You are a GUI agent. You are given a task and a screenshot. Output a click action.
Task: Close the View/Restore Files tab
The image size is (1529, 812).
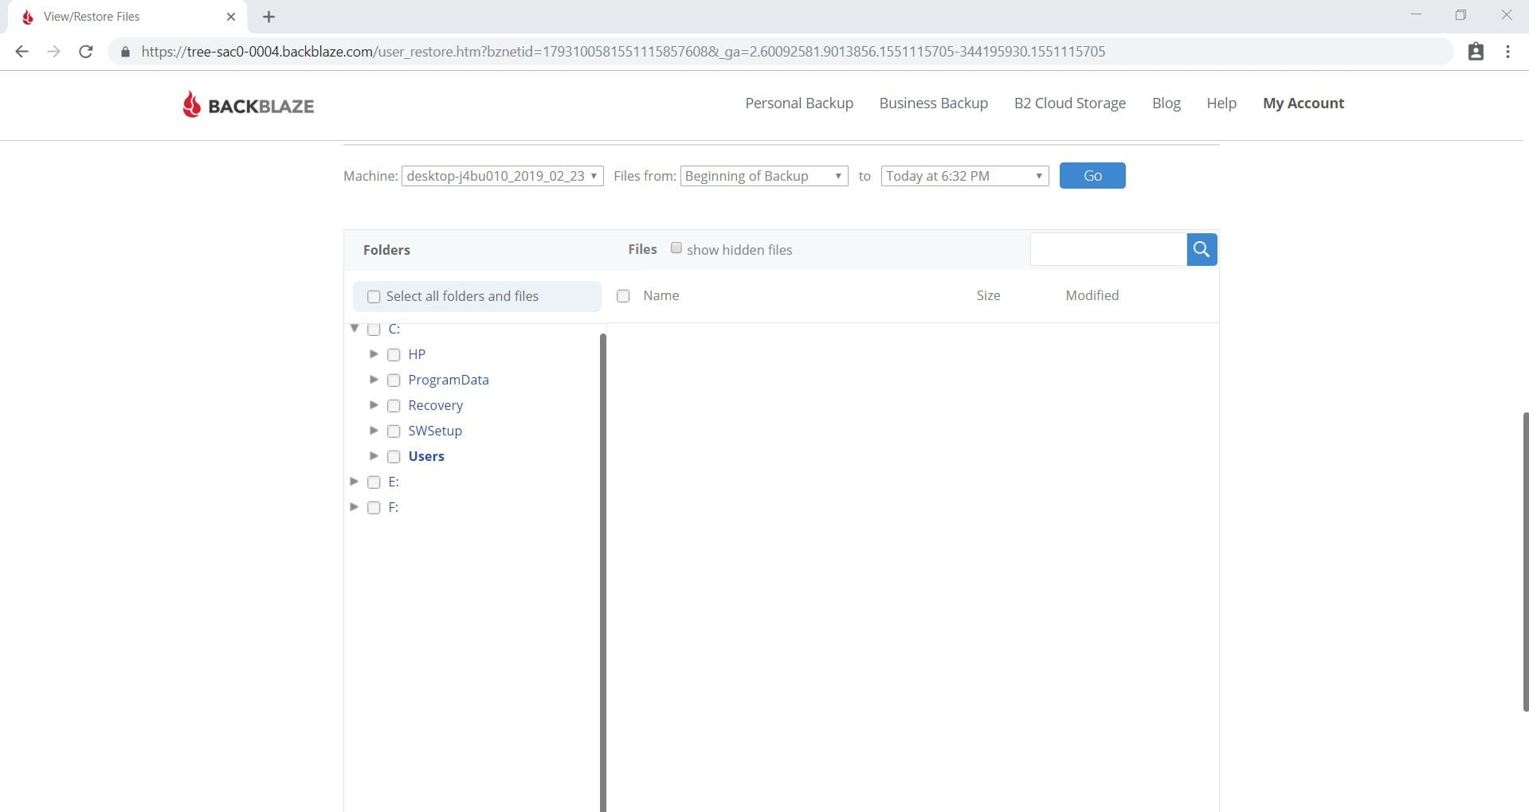(231, 17)
